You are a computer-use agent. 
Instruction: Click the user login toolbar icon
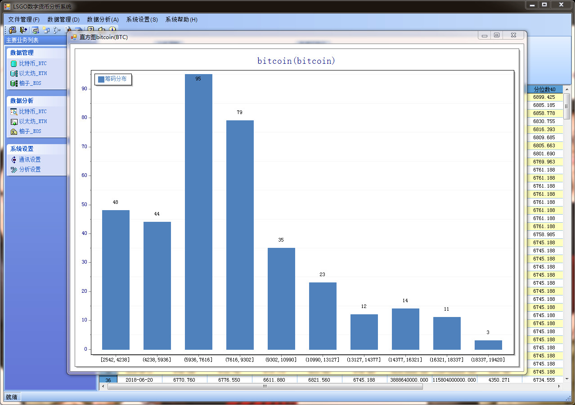coord(13,30)
